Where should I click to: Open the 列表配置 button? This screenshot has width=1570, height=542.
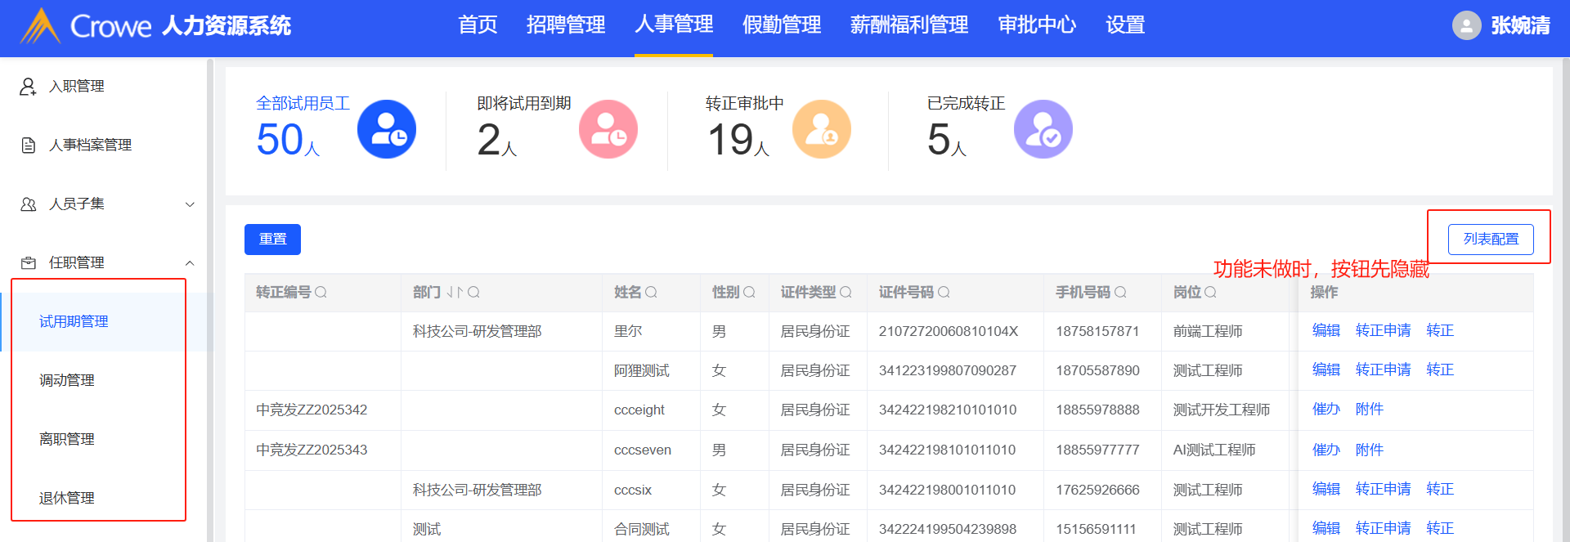pos(1490,239)
